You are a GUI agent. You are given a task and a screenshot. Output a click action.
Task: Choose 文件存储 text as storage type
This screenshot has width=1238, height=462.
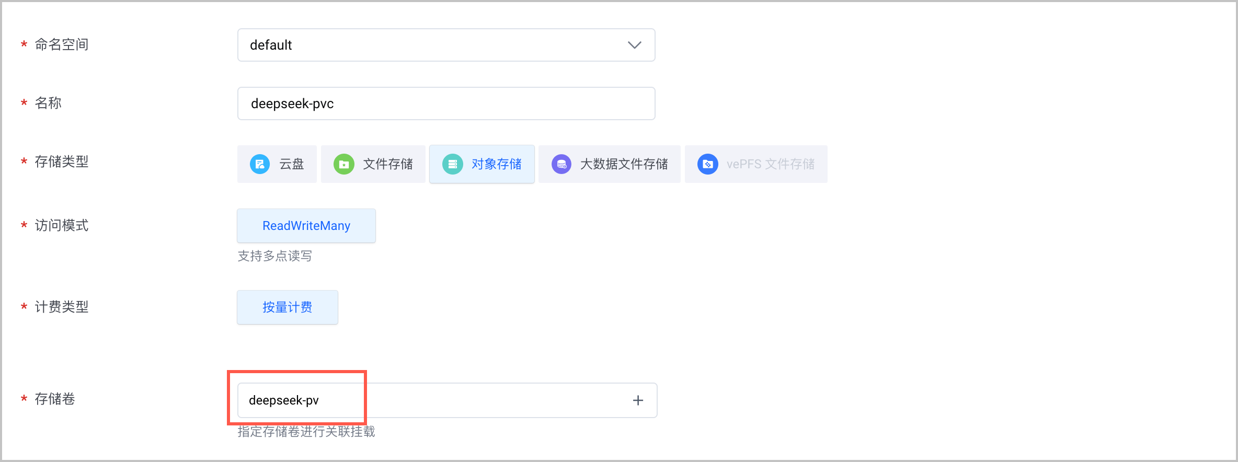[388, 164]
